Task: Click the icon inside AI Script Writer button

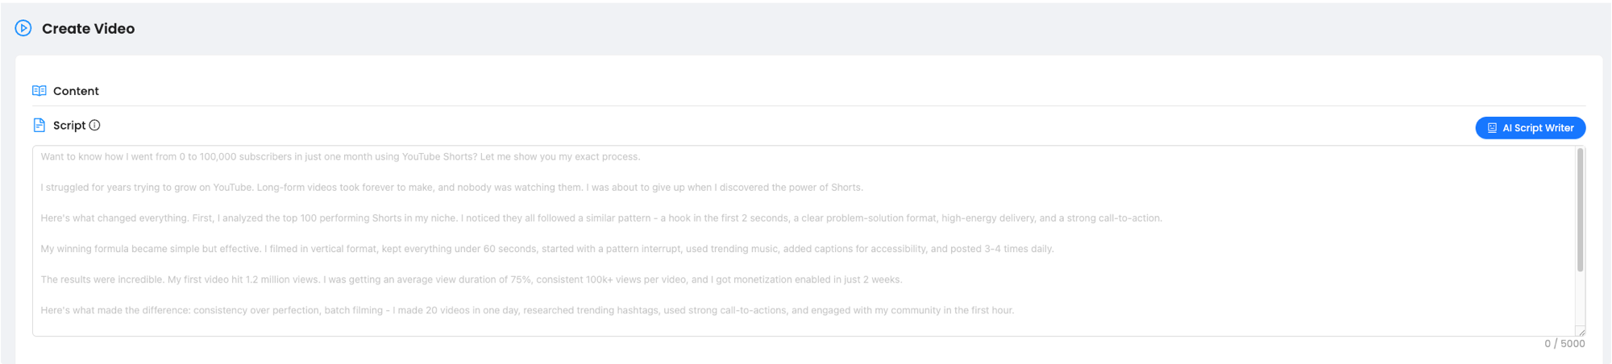Action: (1492, 128)
